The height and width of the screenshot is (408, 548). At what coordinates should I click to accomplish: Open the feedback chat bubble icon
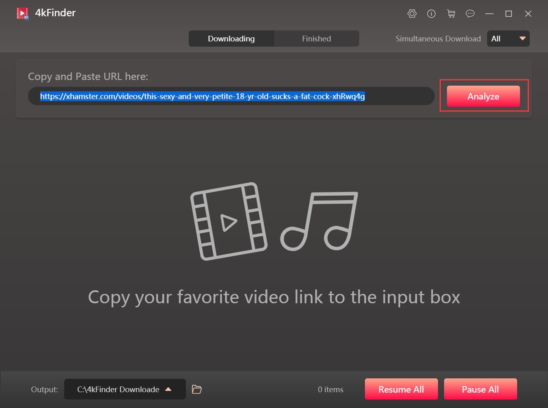click(x=470, y=13)
